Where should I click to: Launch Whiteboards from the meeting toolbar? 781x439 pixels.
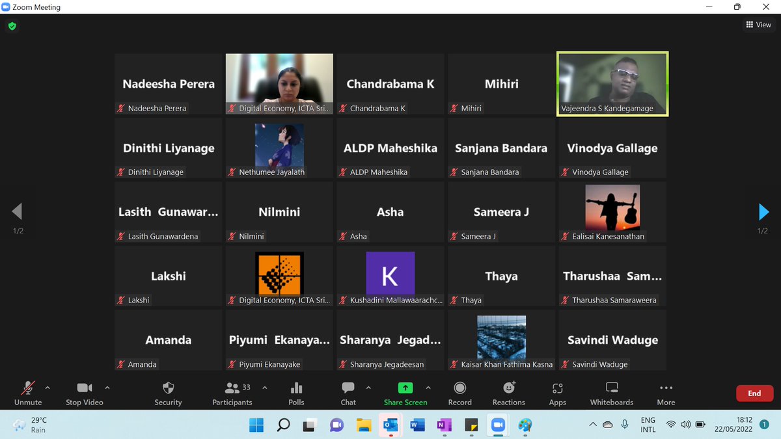pyautogui.click(x=611, y=393)
